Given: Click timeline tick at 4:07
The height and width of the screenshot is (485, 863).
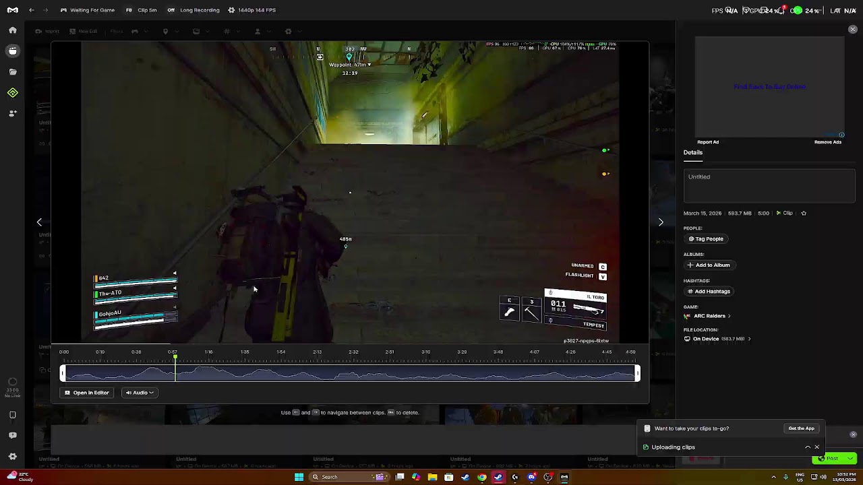Looking at the screenshot, I should pos(534,352).
